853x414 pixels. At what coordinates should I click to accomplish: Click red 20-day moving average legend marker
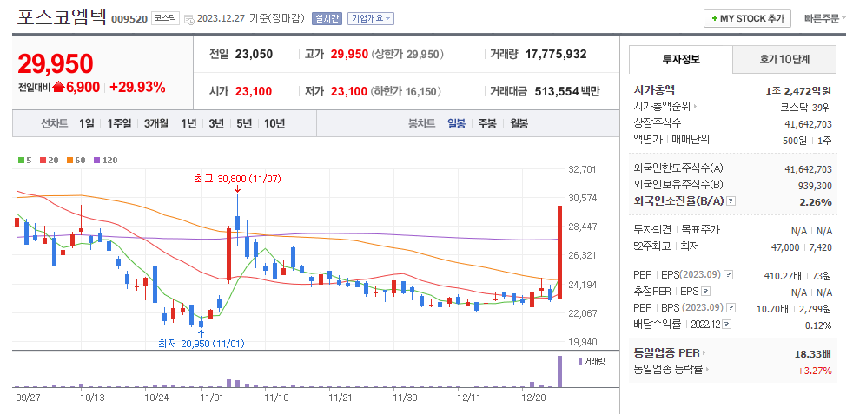pyautogui.click(x=43, y=161)
